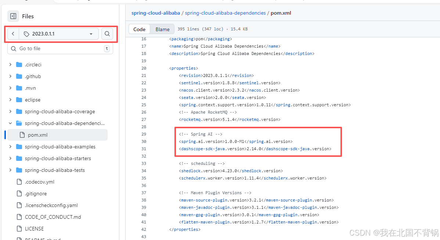Click the dashscope-sdk-java.version 2.14.0 line
The width and height of the screenshot is (440, 240).
[x=255, y=149]
